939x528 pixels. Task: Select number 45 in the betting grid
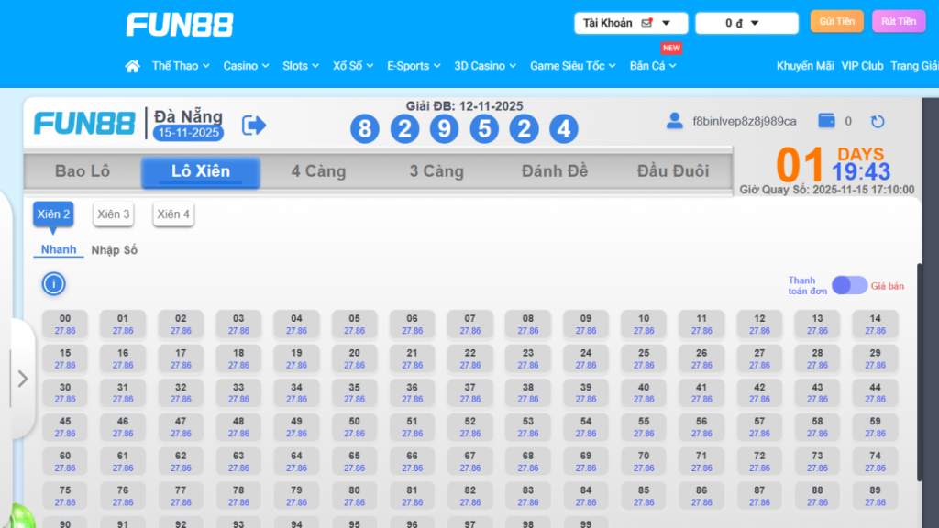pos(64,426)
